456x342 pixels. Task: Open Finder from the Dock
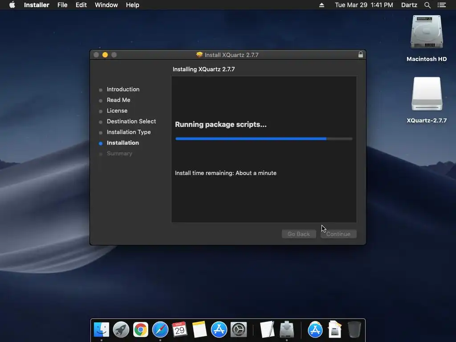(x=101, y=330)
